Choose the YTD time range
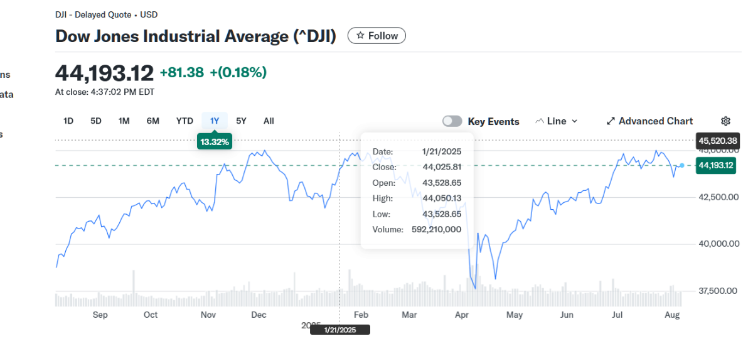The image size is (753, 341). pos(184,121)
